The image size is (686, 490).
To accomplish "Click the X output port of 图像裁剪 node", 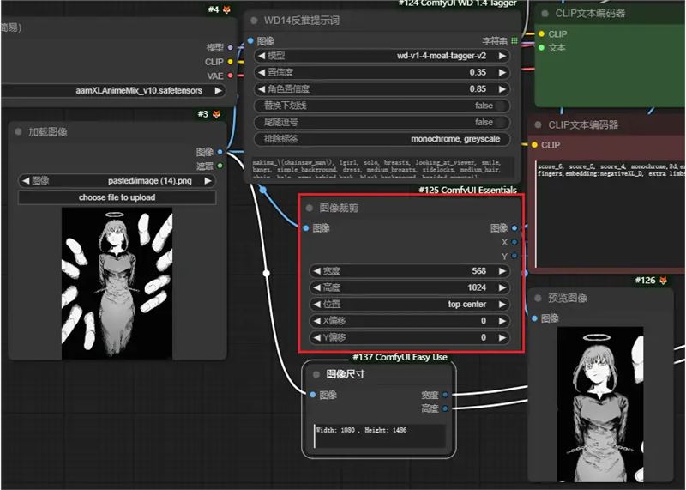I will coord(514,242).
